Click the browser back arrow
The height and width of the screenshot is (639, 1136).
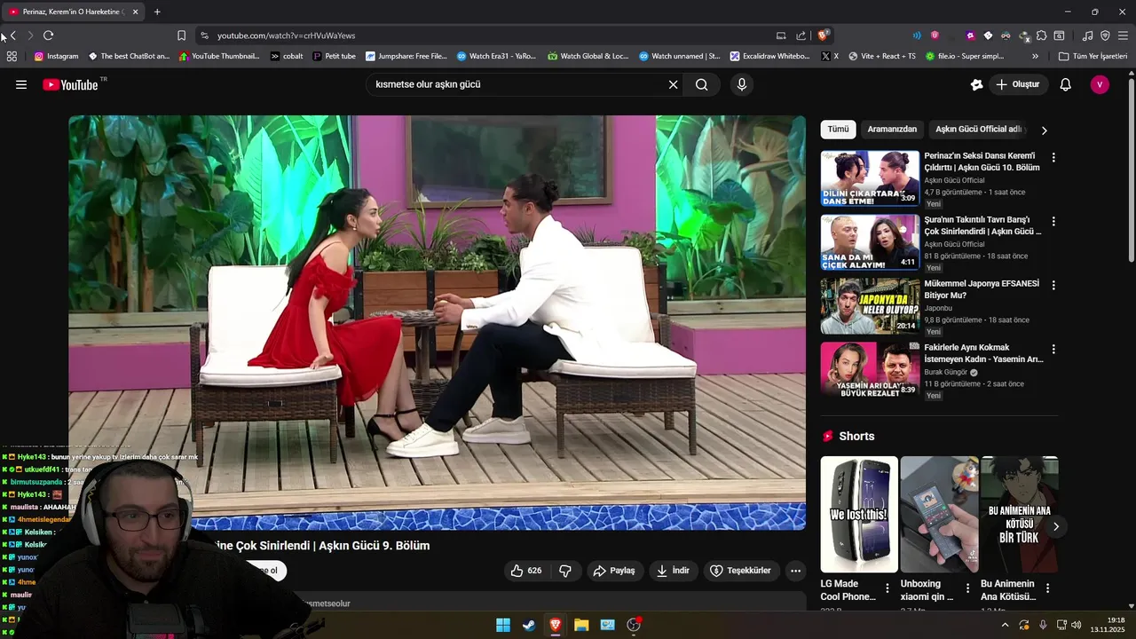[12, 35]
